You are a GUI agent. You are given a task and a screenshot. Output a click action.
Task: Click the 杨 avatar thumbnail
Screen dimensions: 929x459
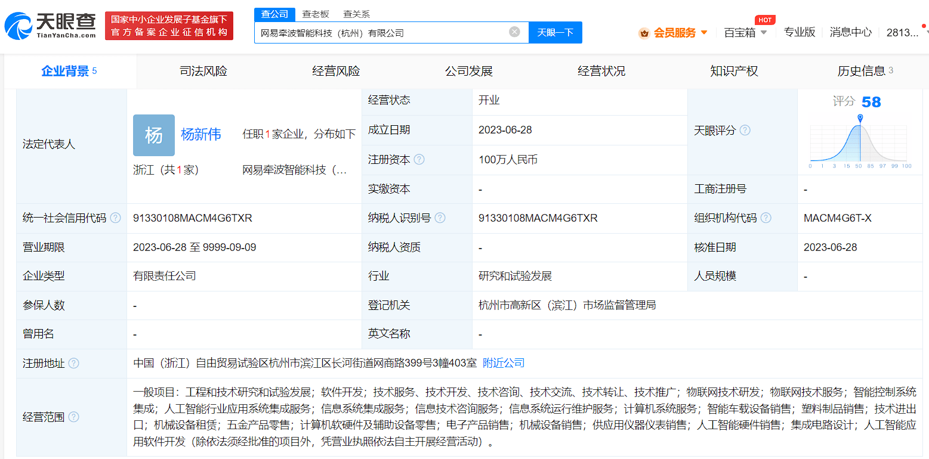click(x=154, y=135)
